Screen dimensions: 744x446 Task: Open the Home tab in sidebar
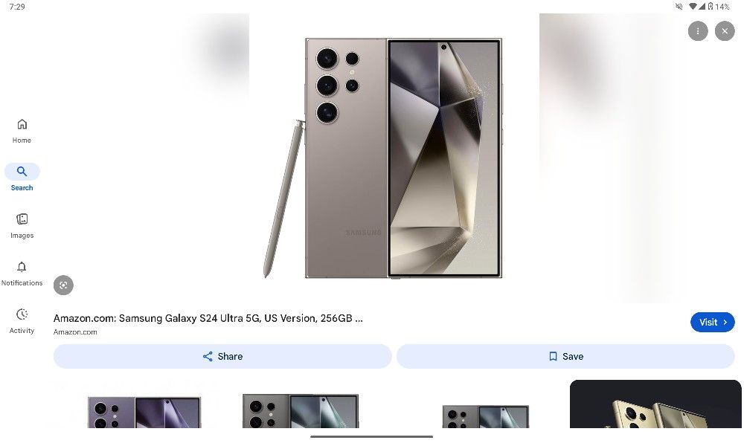[x=22, y=131]
